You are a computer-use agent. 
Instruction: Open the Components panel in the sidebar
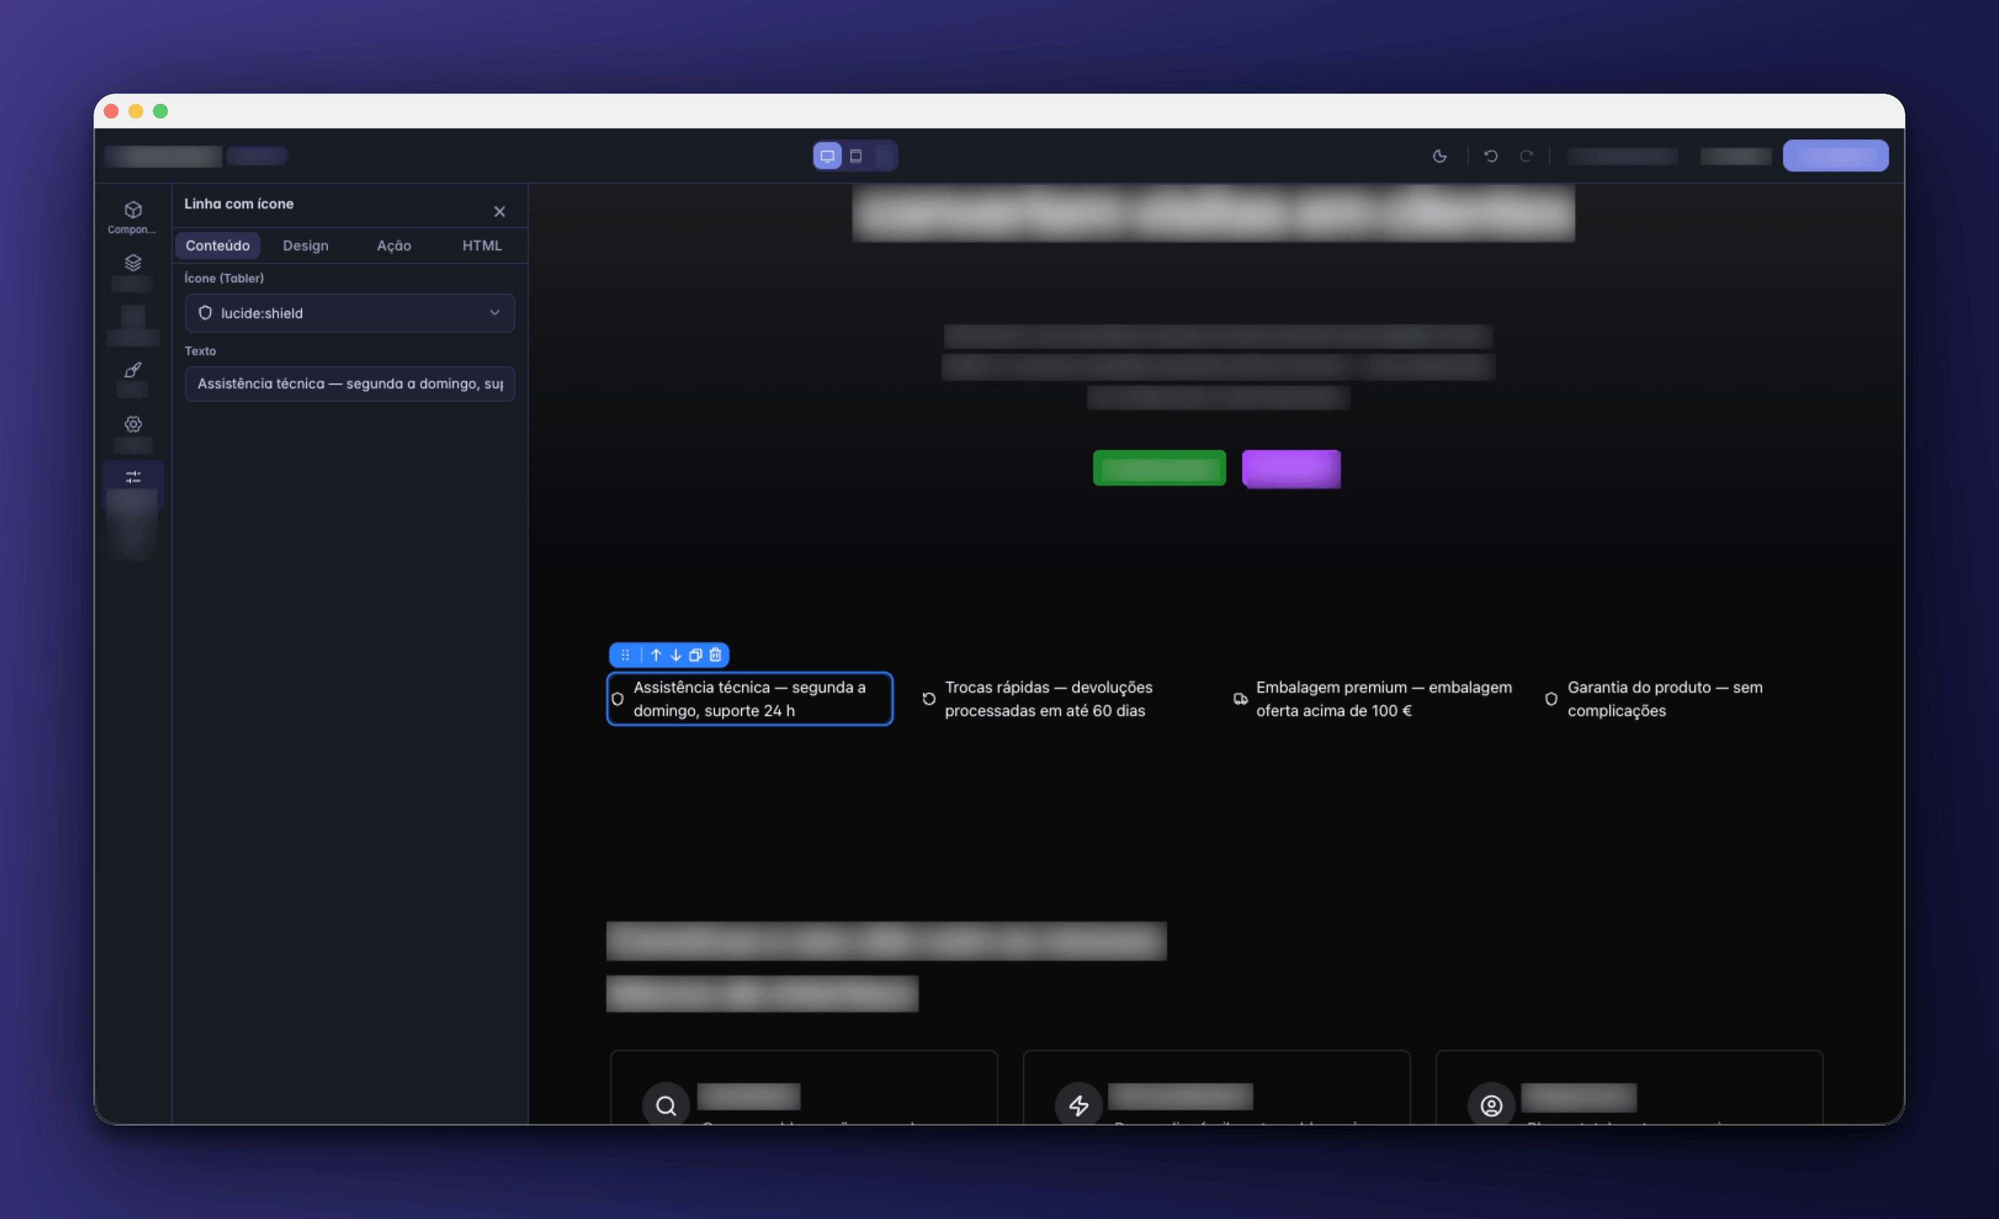pyautogui.click(x=132, y=217)
